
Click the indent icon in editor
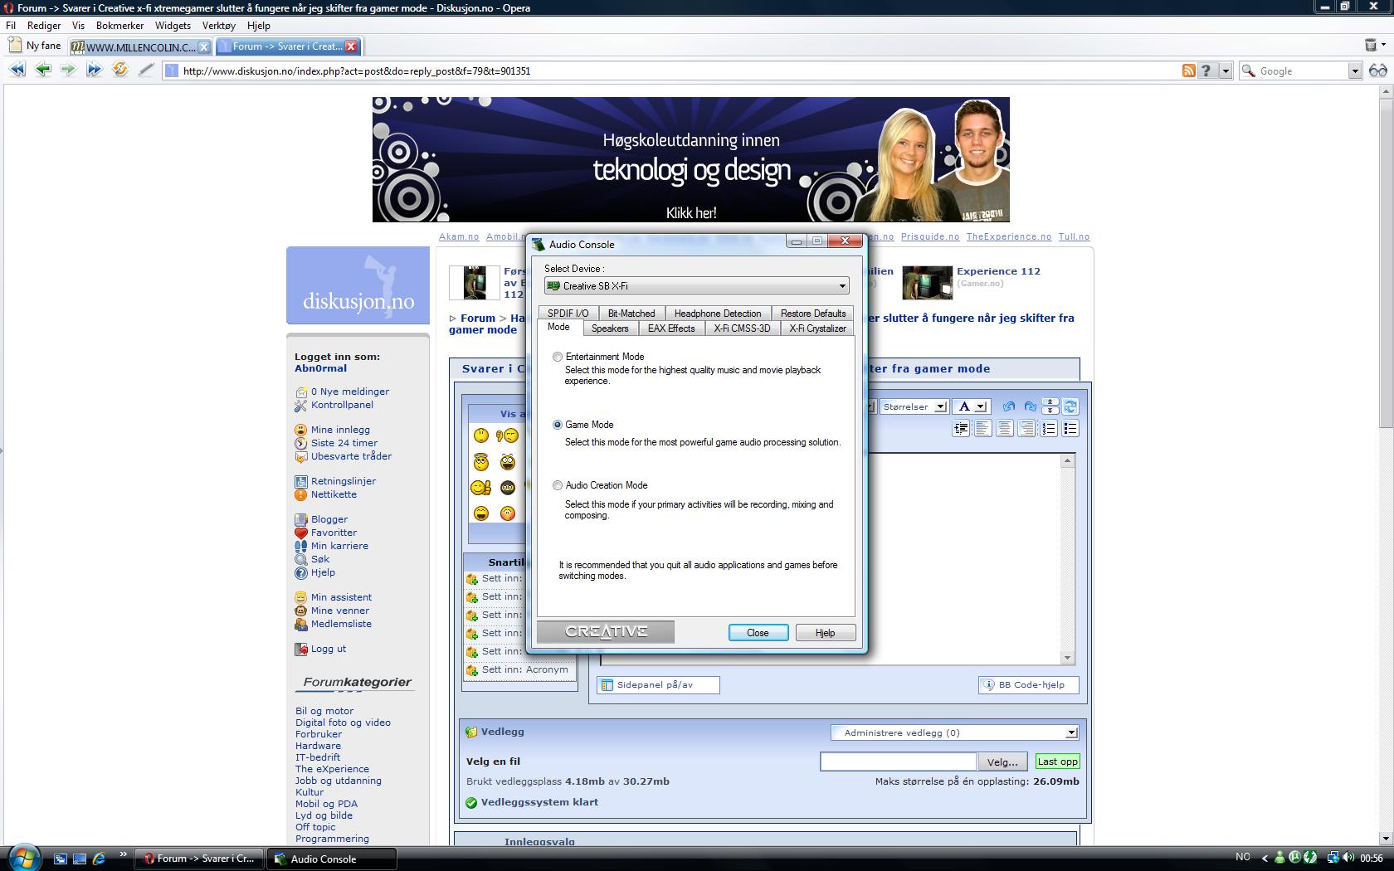point(961,429)
